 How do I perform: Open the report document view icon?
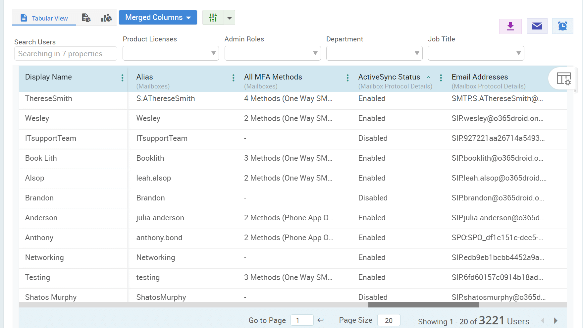pos(86,18)
